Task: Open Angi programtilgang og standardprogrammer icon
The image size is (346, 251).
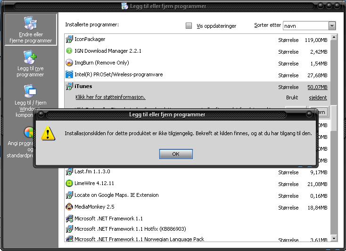Action: click(29, 132)
